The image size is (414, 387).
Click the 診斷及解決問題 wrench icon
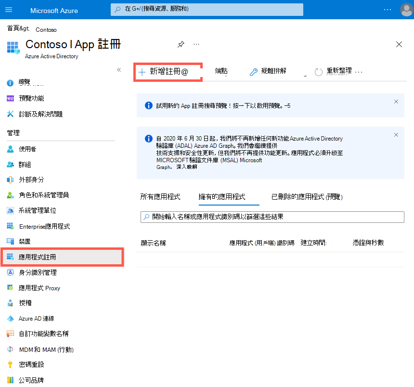[10, 114]
